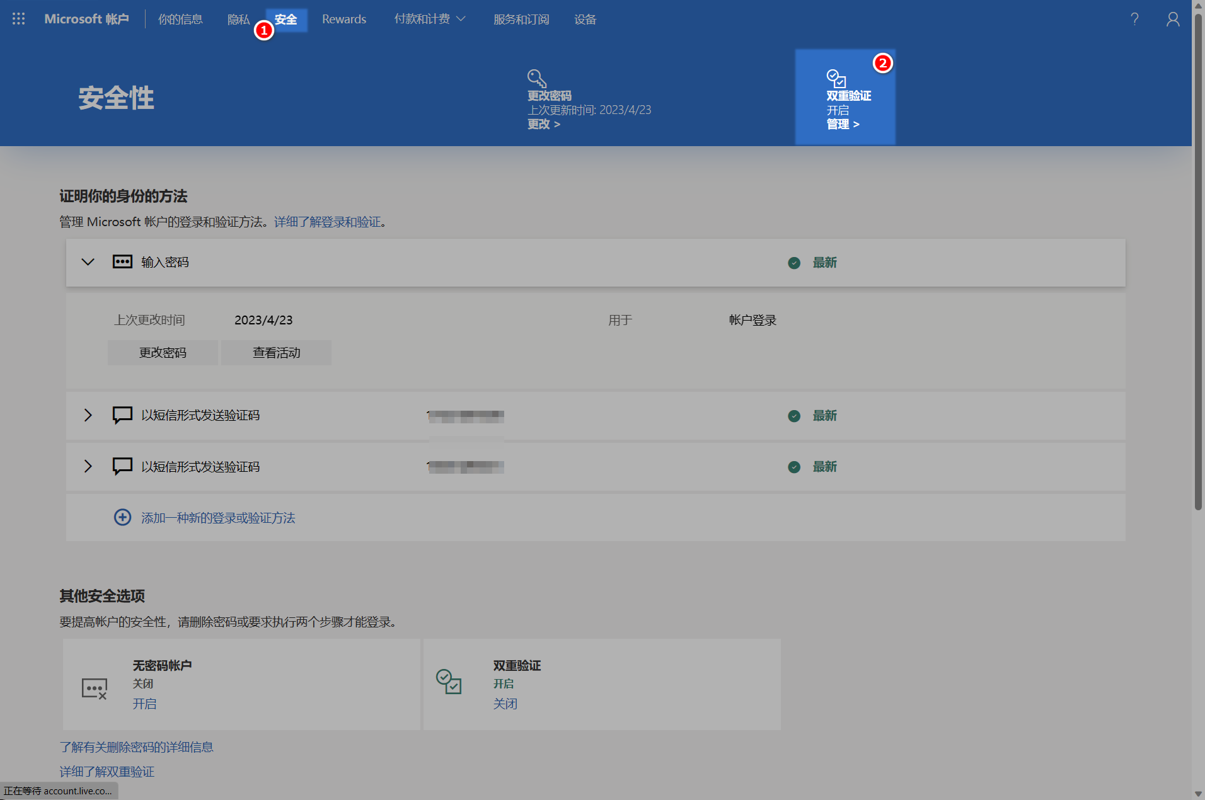The width and height of the screenshot is (1205, 800).
Task: Open the Microsoft app launcher grid icon
Action: (x=18, y=19)
